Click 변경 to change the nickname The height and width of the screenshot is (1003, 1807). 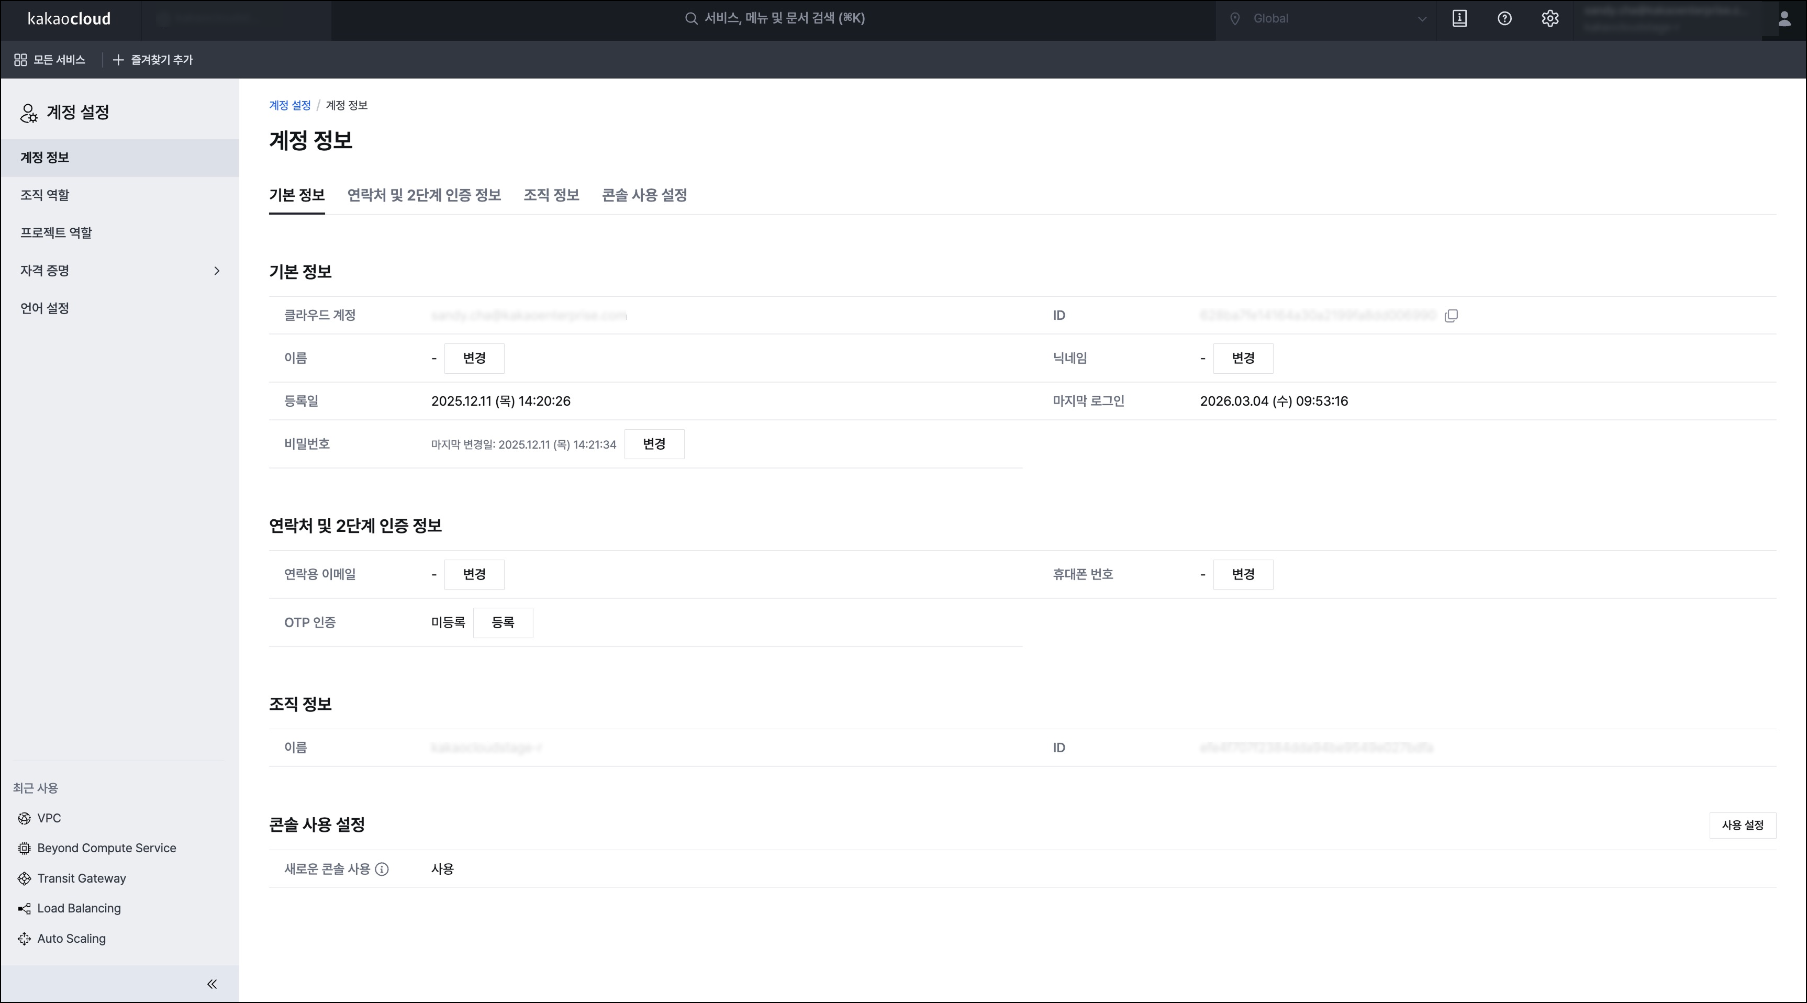click(1243, 359)
